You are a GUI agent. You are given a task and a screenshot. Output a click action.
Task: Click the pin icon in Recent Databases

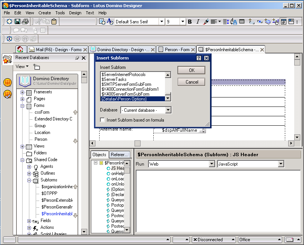click(x=77, y=58)
